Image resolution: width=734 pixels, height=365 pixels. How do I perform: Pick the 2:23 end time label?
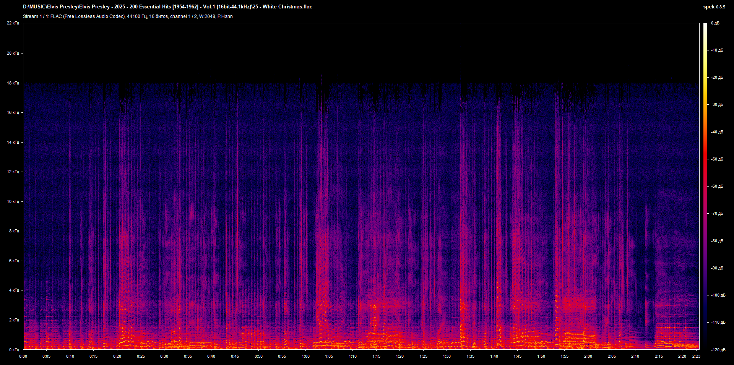696,356
